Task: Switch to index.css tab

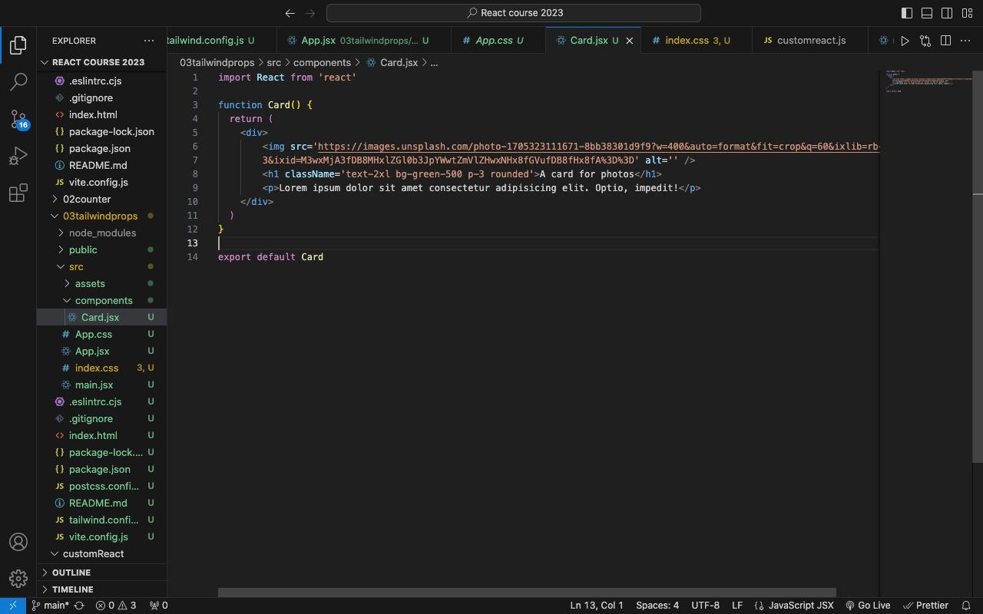Action: (x=697, y=41)
